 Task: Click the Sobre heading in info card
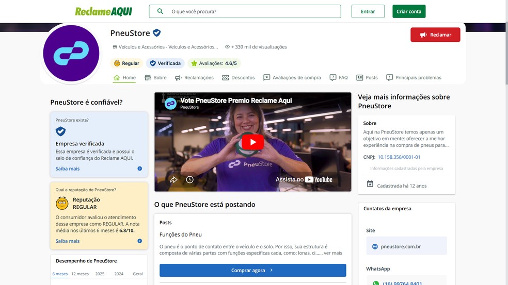(370, 123)
